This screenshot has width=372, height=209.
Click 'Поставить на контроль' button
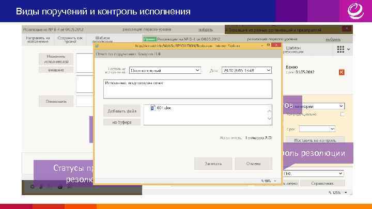pyautogui.click(x=315, y=140)
